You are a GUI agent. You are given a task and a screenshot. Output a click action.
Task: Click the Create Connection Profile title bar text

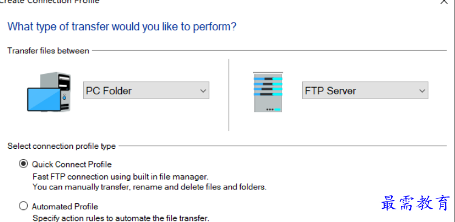(50, 1)
